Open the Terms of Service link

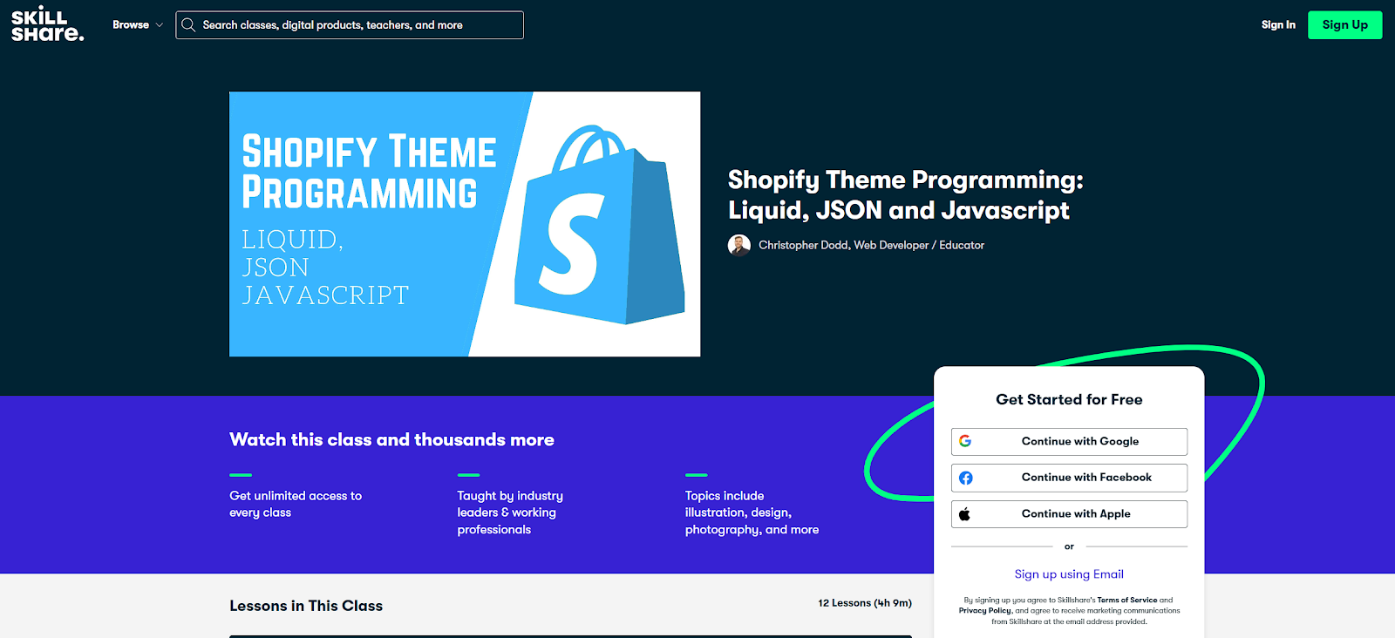(1126, 601)
